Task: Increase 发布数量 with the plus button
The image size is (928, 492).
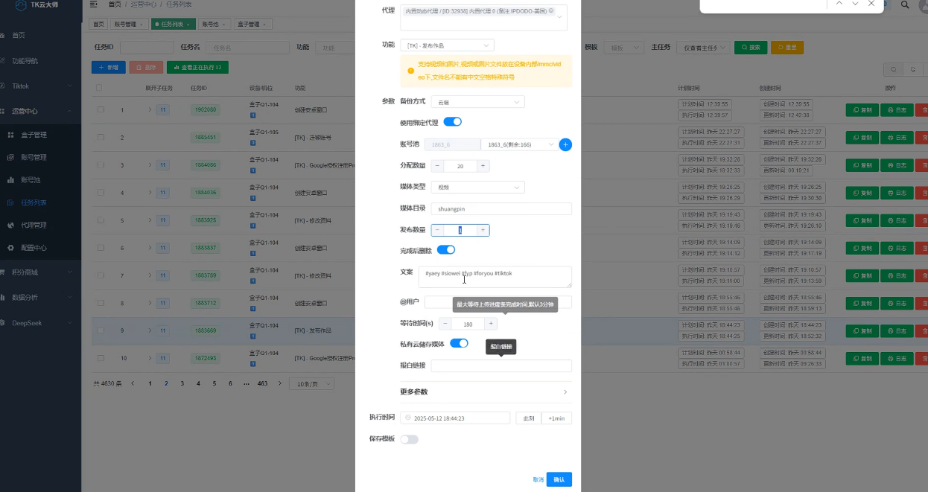Action: tap(483, 231)
